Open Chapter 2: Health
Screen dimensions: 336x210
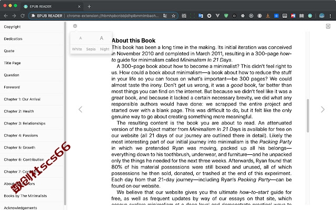coord(31,111)
